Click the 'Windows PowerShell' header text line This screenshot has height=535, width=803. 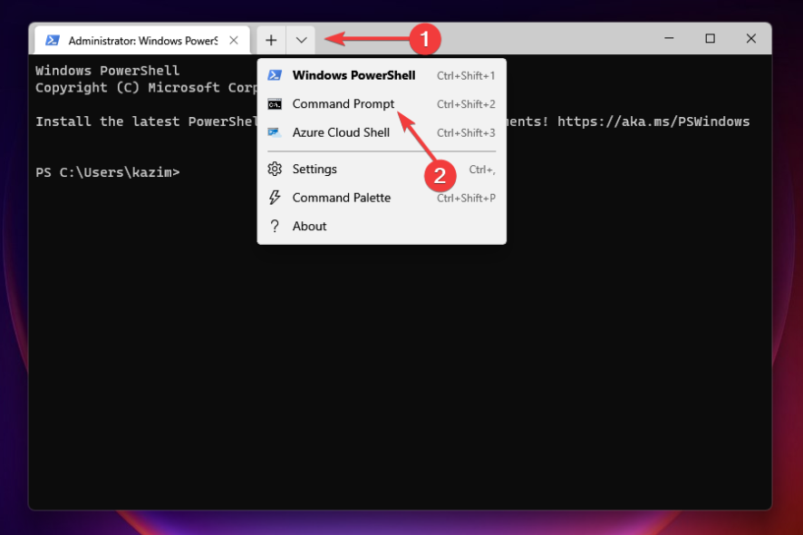pos(108,70)
